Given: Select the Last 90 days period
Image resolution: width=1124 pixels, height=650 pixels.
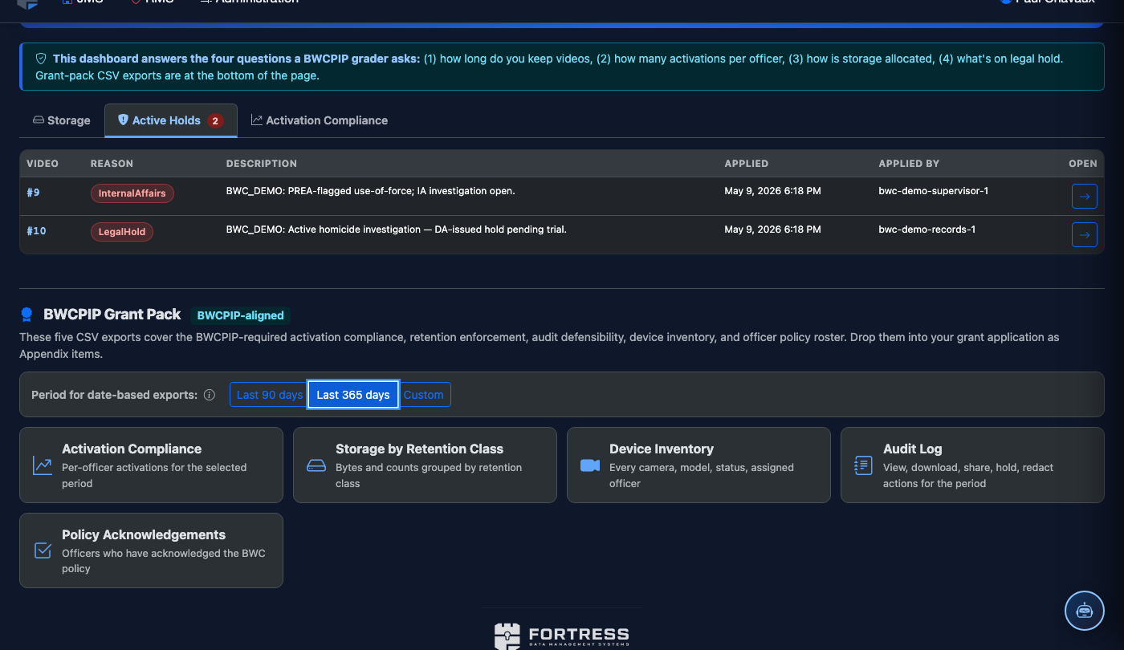Looking at the screenshot, I should [x=269, y=395].
